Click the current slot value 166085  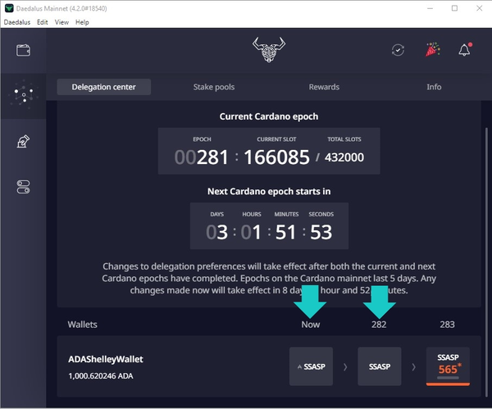click(276, 157)
